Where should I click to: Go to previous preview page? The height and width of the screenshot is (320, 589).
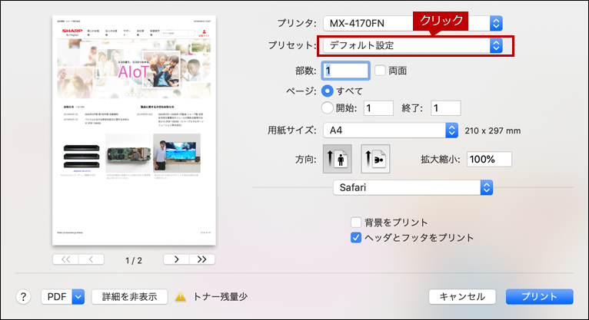pyautogui.click(x=92, y=259)
